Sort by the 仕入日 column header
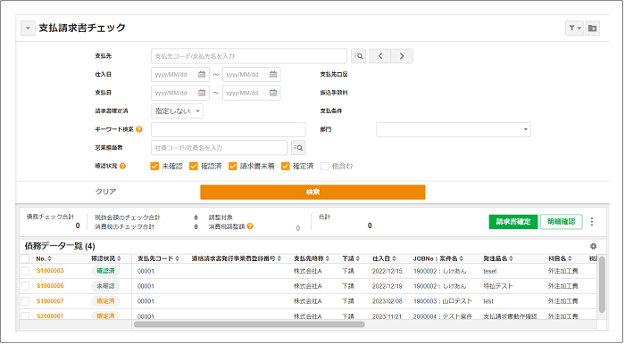 (384, 258)
